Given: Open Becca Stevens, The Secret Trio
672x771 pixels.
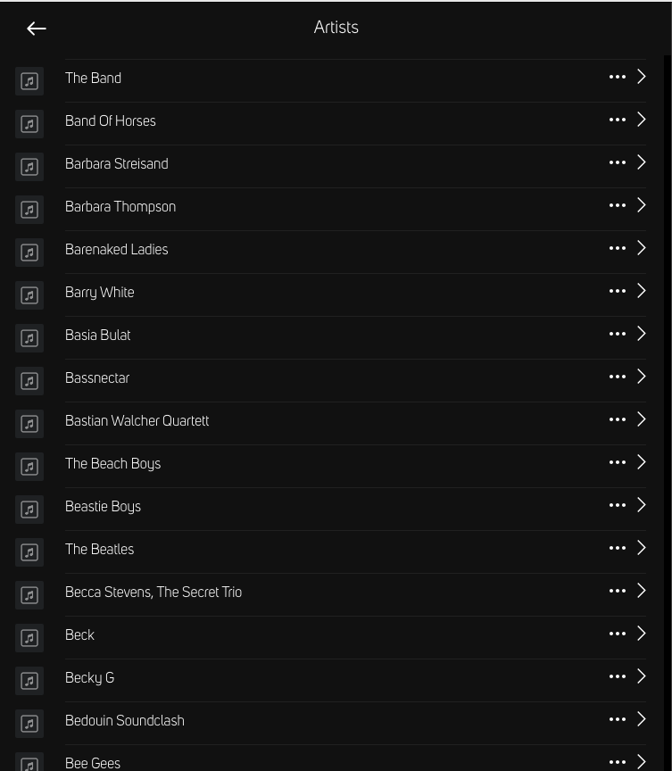Looking at the screenshot, I should (153, 593).
